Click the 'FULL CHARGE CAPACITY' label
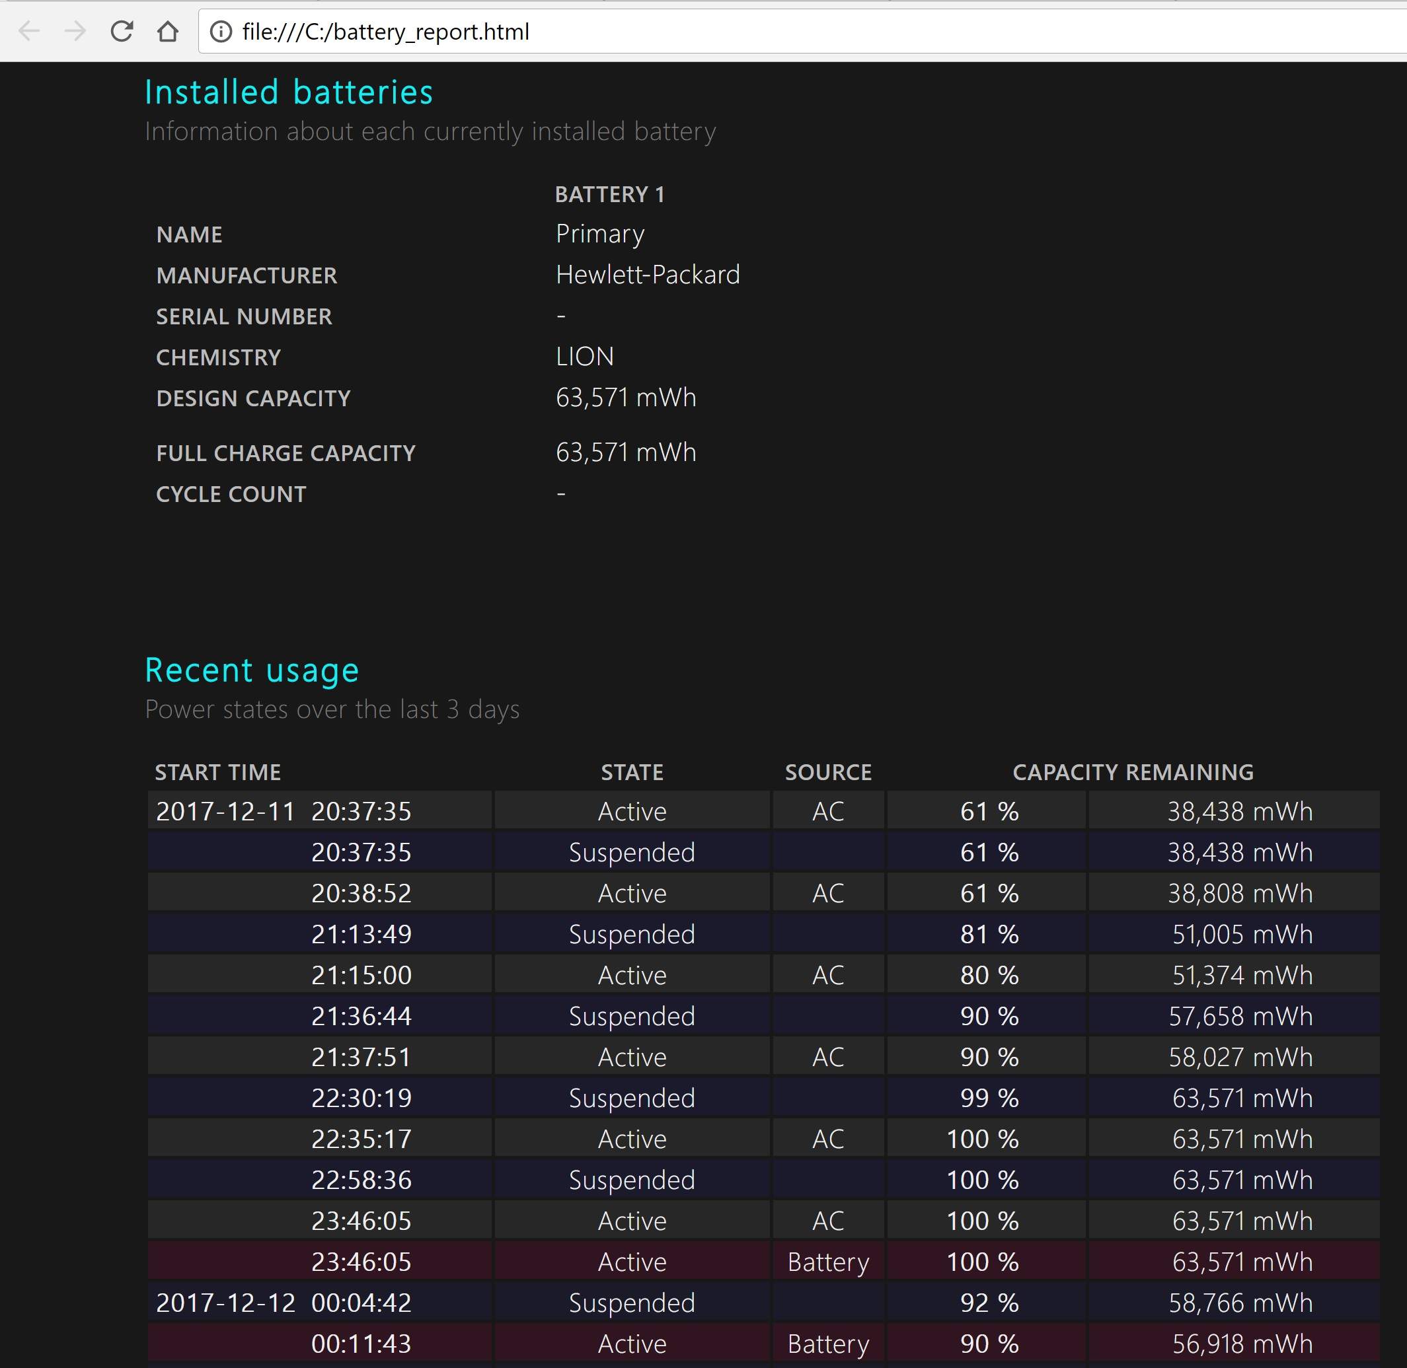Screen dimensions: 1407x1368 point(286,452)
